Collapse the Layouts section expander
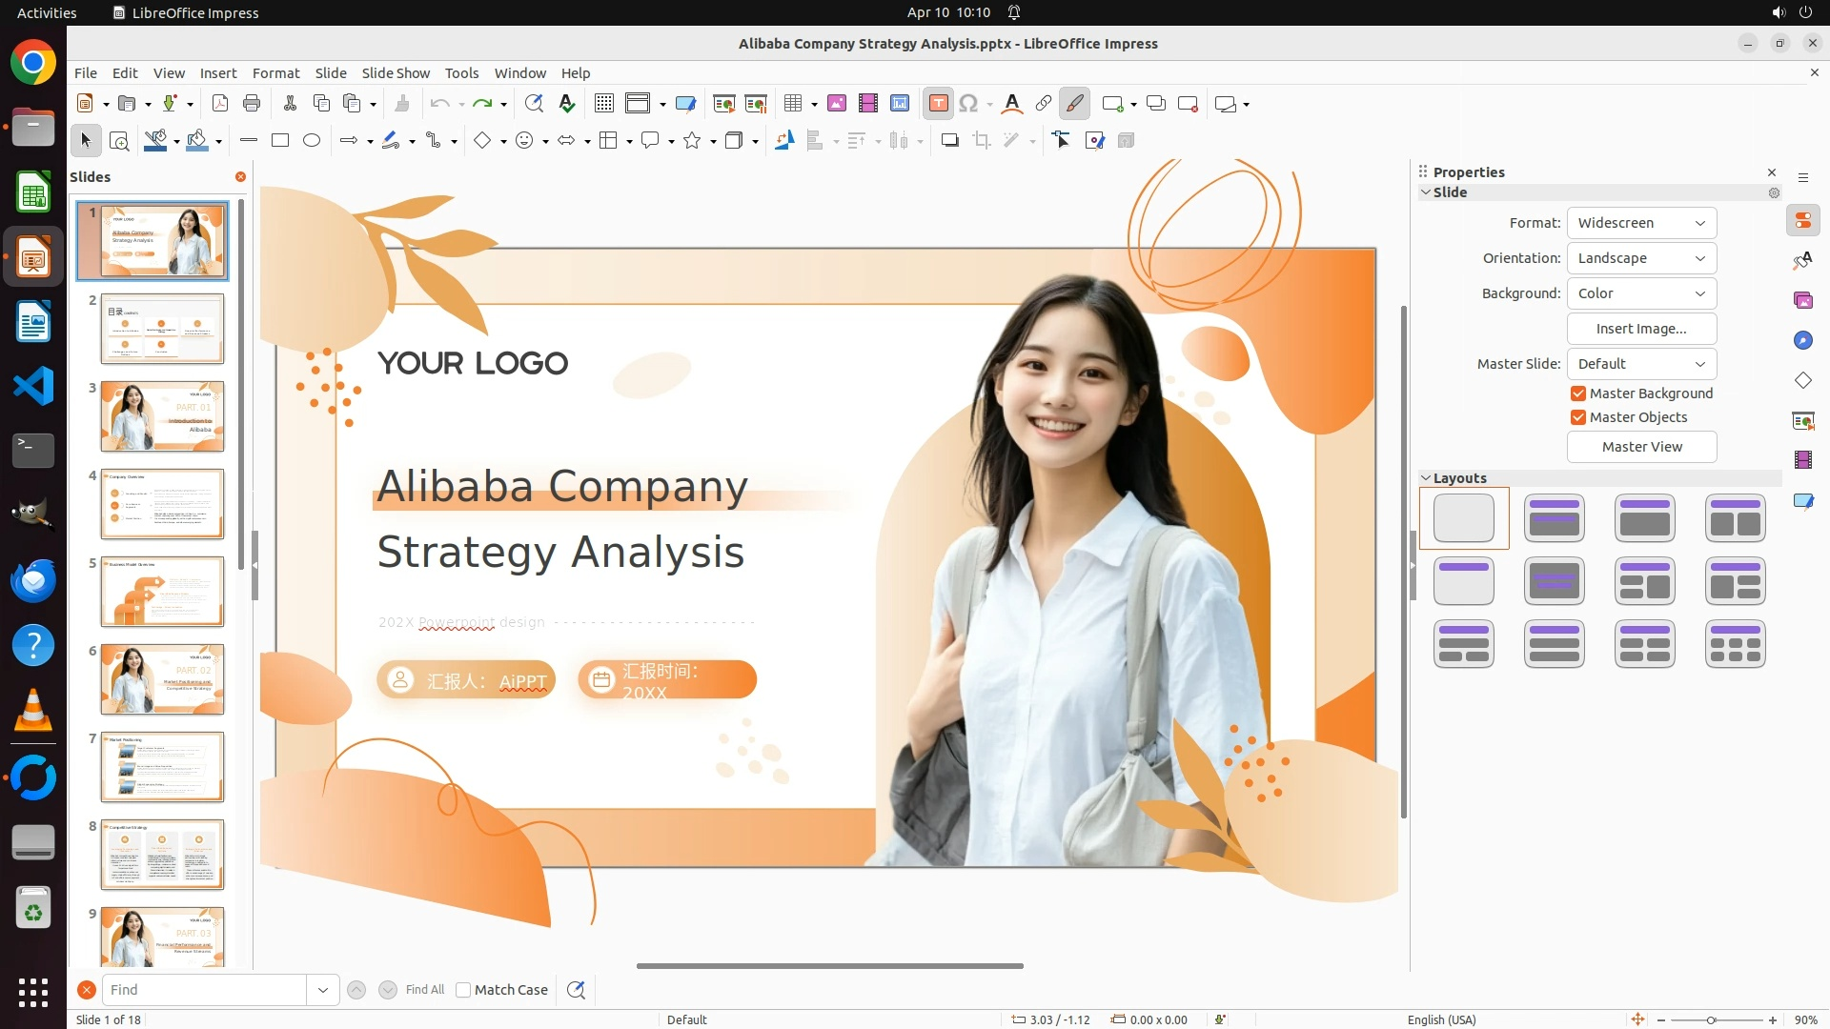This screenshot has height=1029, width=1830. 1426,478
